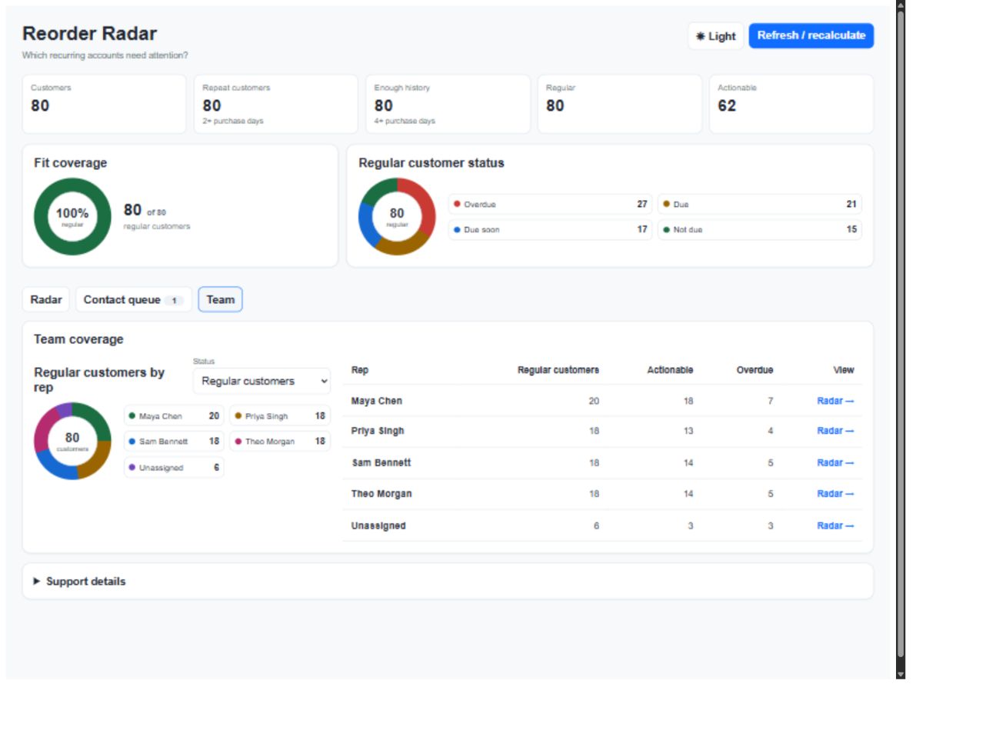
Task: Open the Status dropdown showing Regular customers
Action: coord(261,381)
